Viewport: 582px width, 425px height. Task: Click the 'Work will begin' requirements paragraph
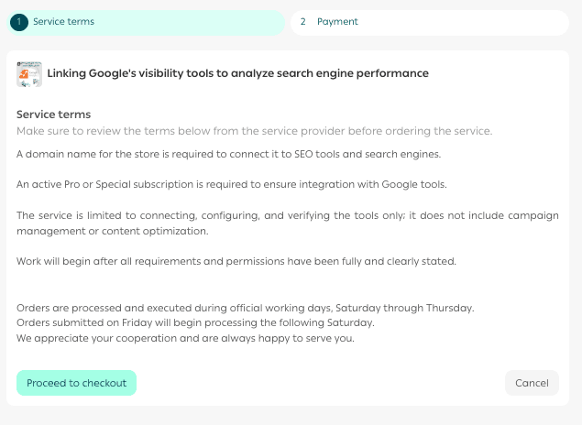tap(236, 261)
